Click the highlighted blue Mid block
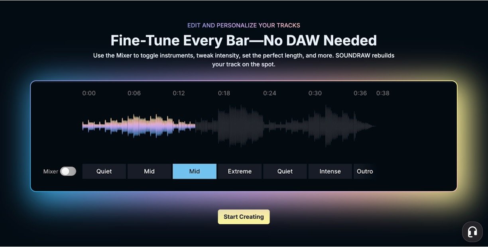This screenshot has height=247, width=488. [195, 171]
